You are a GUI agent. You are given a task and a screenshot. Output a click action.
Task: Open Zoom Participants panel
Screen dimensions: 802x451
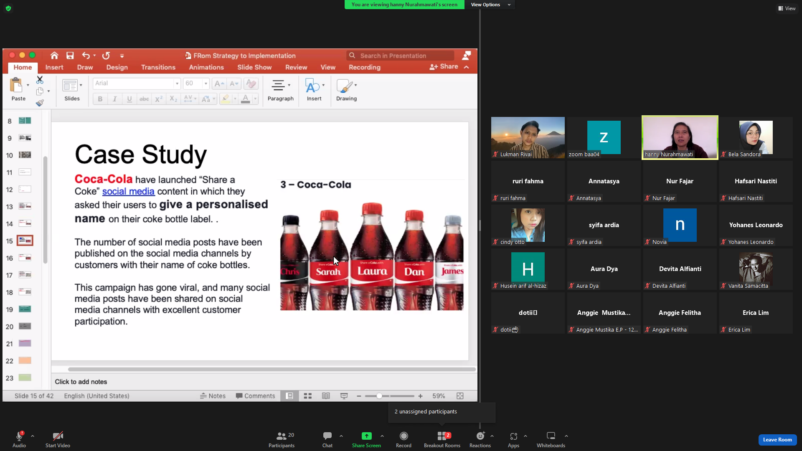282,439
